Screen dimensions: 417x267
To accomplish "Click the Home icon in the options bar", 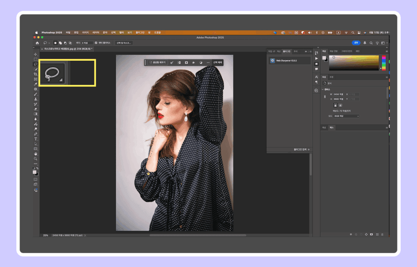I will (x=37, y=43).
